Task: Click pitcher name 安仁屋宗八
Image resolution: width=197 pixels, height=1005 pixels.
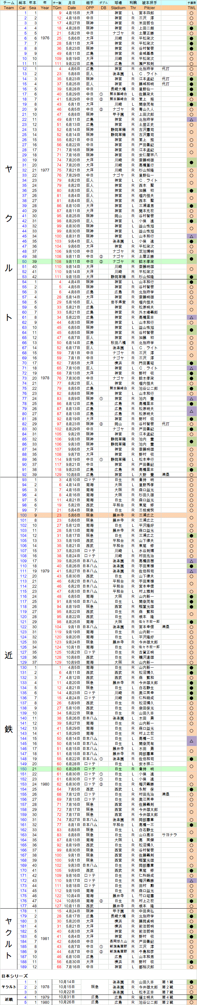Action: (148, 155)
